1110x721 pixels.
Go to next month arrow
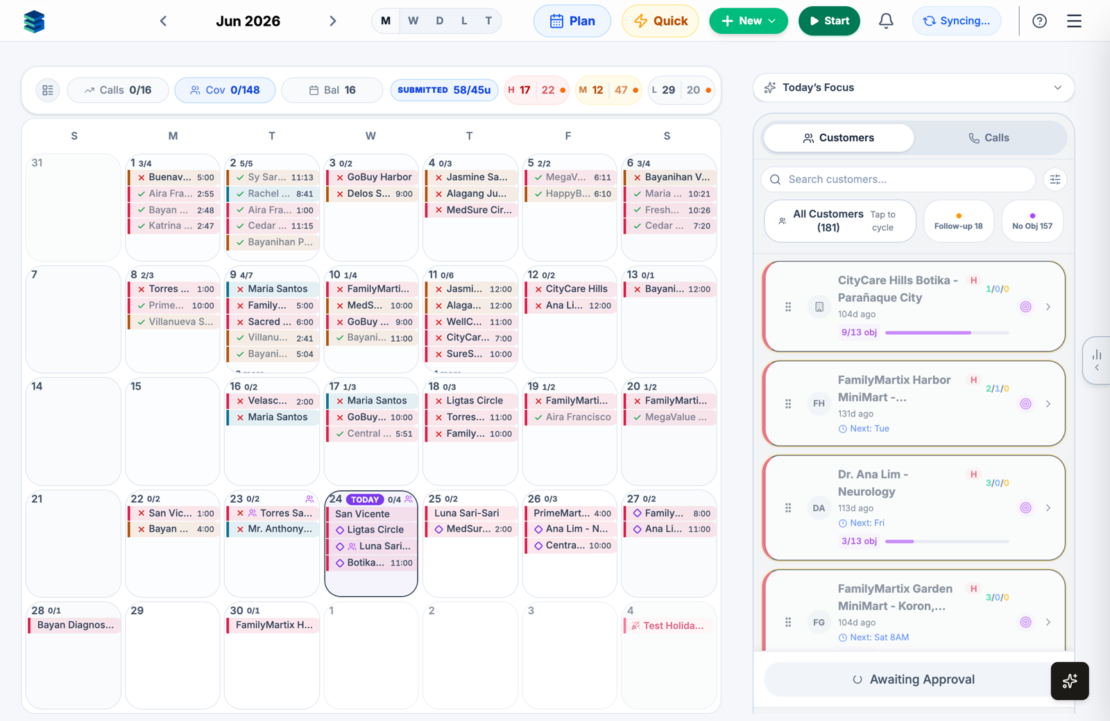[333, 21]
